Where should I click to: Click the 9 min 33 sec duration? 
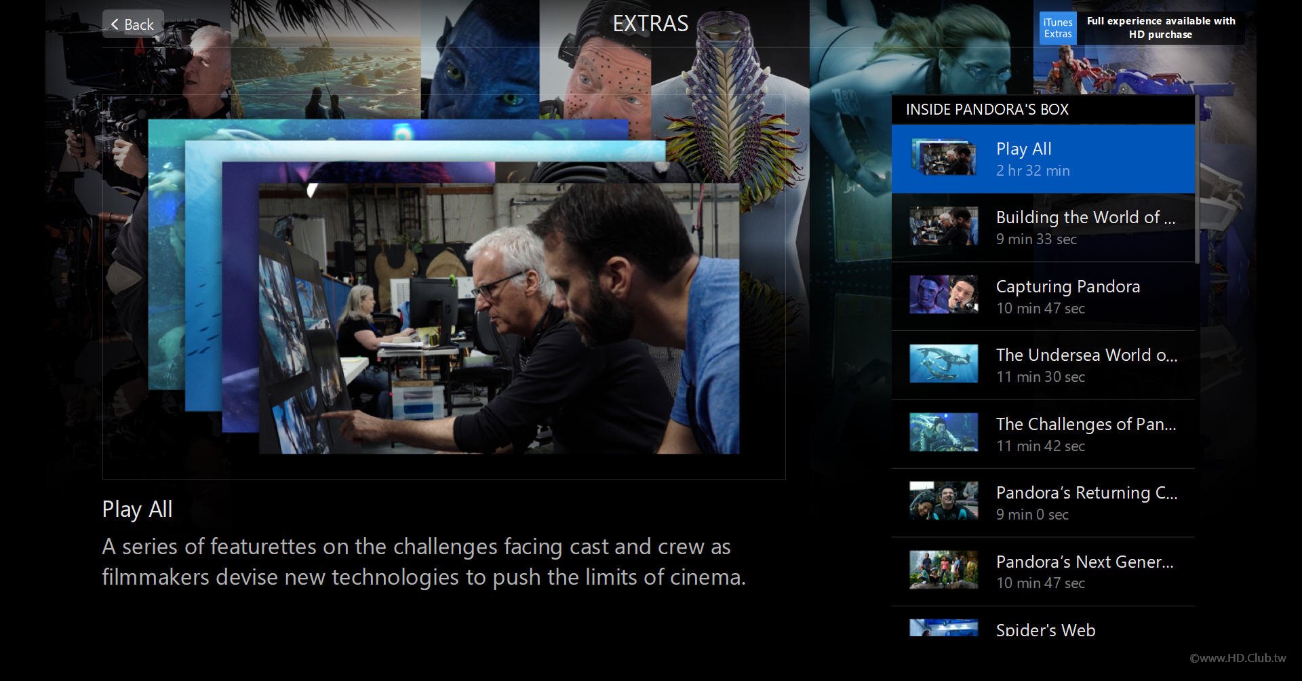[1036, 239]
